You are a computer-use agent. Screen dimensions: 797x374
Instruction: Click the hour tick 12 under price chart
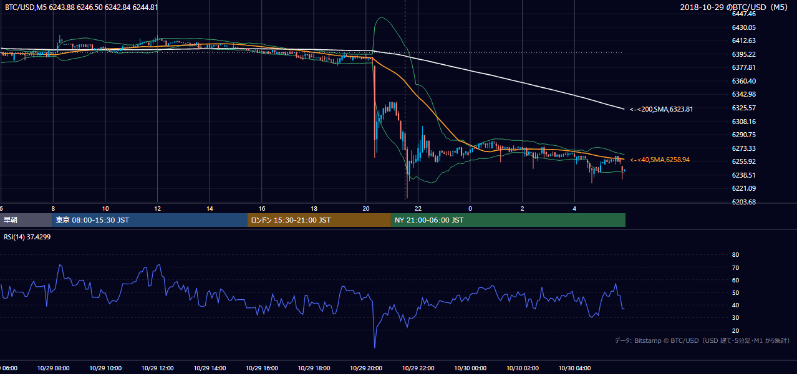[x=157, y=208]
